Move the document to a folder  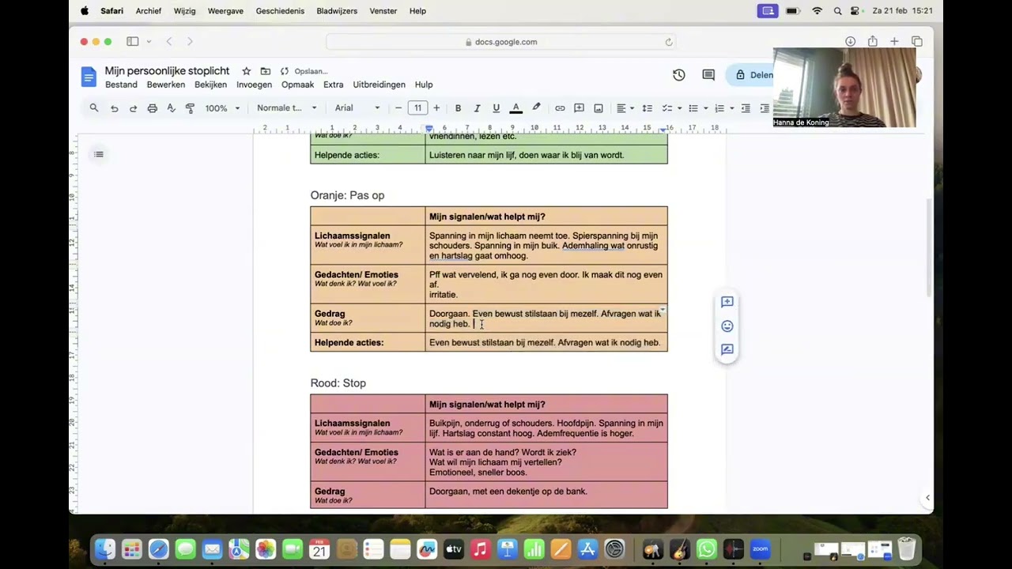pyautogui.click(x=265, y=71)
